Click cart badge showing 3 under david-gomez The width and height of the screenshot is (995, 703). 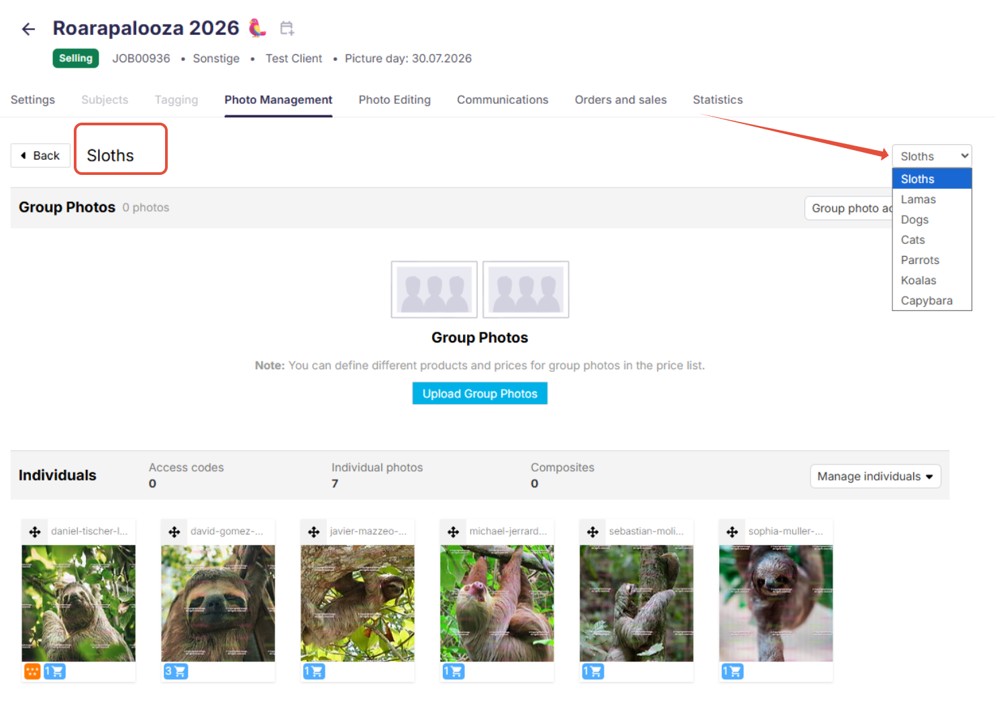tap(176, 671)
